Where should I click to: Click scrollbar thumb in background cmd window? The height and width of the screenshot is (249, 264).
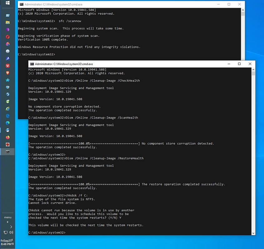243,14
